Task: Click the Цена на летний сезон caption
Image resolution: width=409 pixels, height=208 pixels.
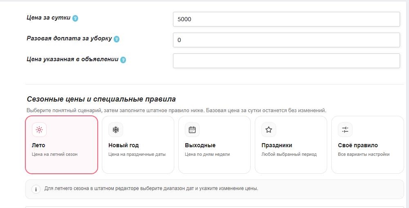Action: tap(54, 155)
